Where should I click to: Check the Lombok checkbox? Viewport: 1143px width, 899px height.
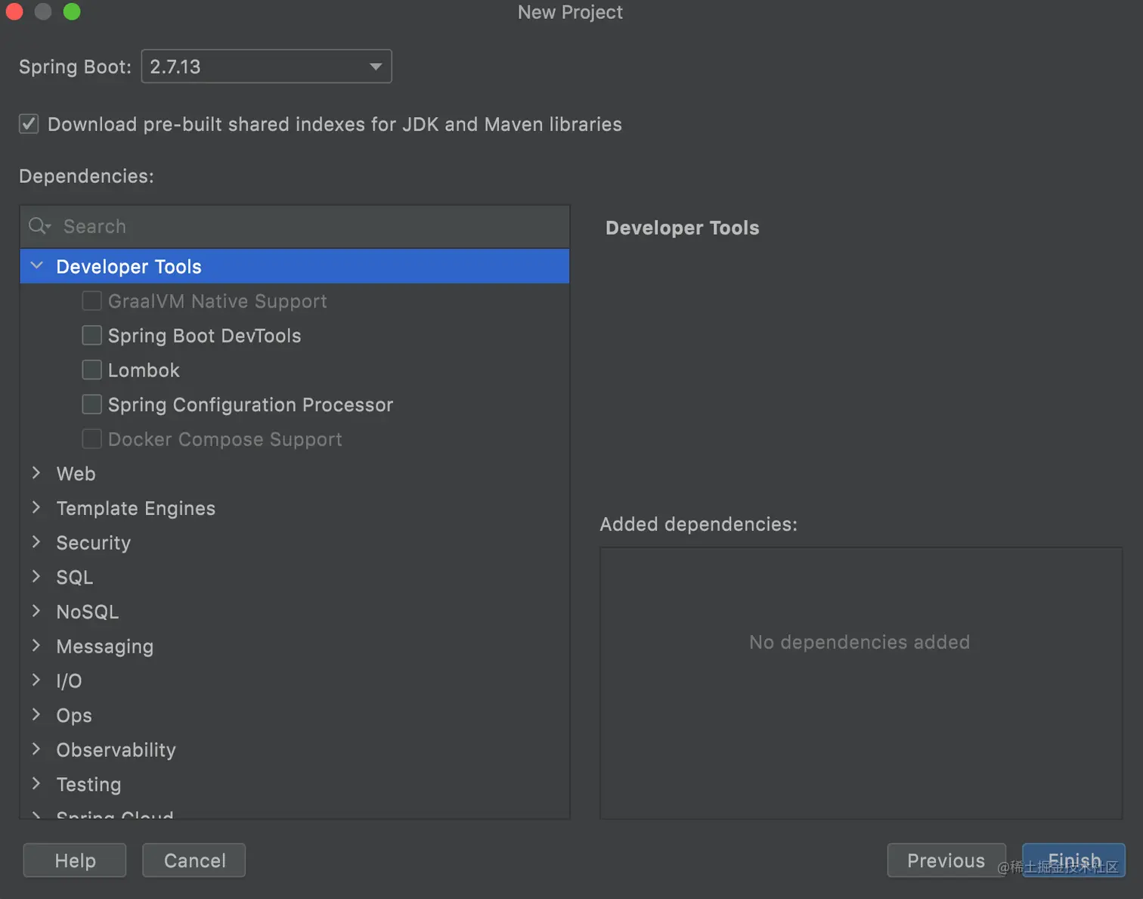click(91, 370)
